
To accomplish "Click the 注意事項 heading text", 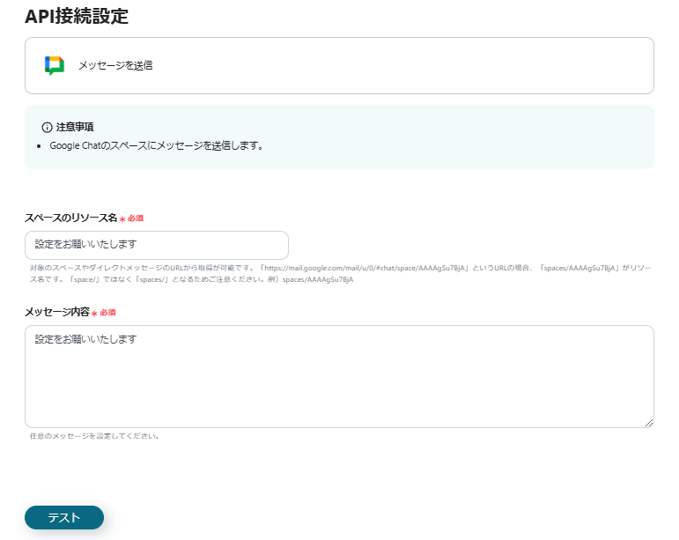I will (x=75, y=127).
